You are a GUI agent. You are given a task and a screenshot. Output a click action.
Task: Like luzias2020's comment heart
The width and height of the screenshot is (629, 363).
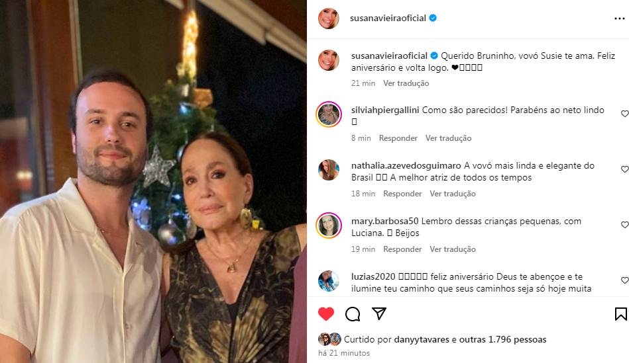point(624,280)
